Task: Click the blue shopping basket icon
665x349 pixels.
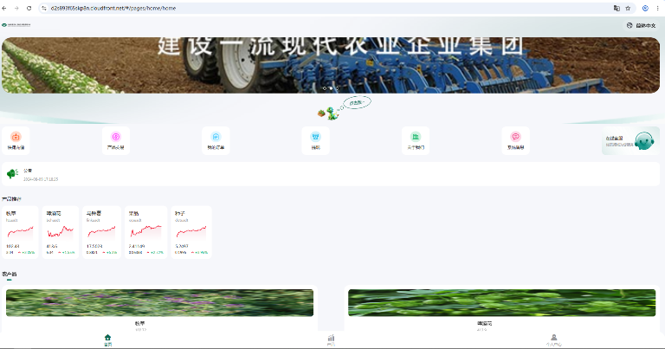Action: (315, 137)
